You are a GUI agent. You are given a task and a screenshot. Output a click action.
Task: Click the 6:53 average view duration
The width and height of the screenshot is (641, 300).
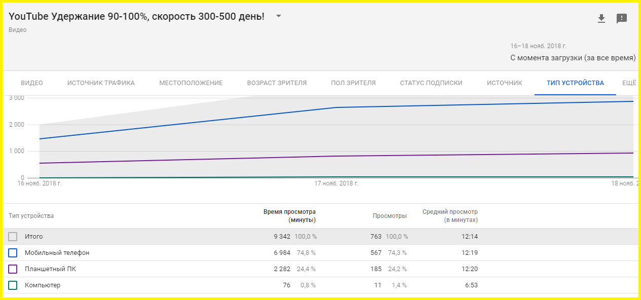point(472,285)
